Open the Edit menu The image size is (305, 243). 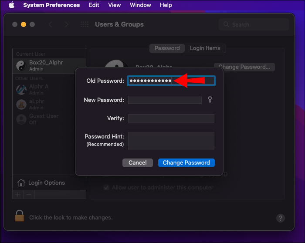94,5
